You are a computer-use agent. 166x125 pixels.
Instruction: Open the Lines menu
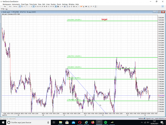click(x=48, y=4)
